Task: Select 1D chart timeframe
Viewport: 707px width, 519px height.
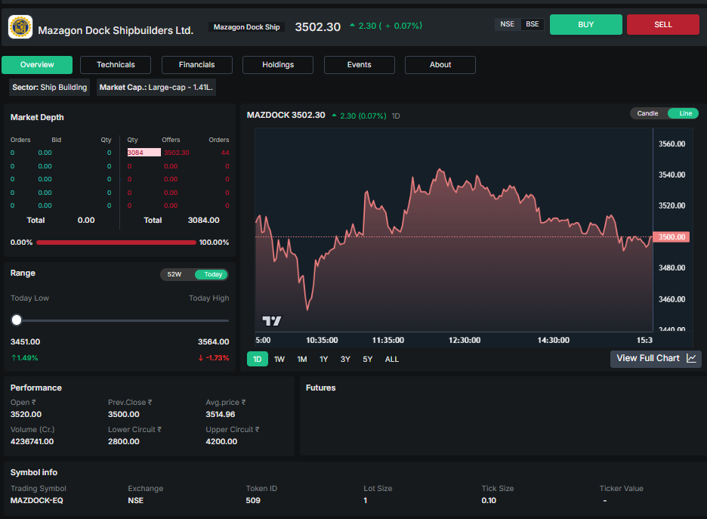Action: 258,359
